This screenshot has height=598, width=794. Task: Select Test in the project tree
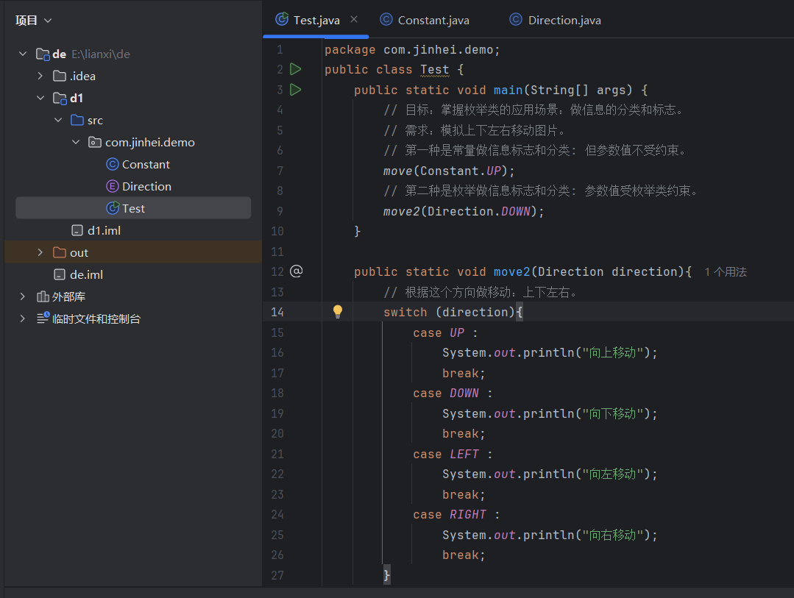[133, 208]
